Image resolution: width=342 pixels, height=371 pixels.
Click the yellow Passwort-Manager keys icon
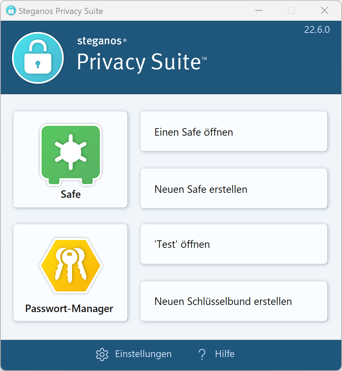pos(70,265)
